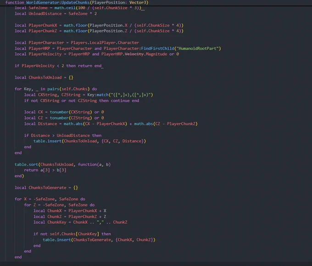This screenshot has height=266, width=312.
Task: Click the "HumanoidRootPart" string literal
Action: point(198,48)
